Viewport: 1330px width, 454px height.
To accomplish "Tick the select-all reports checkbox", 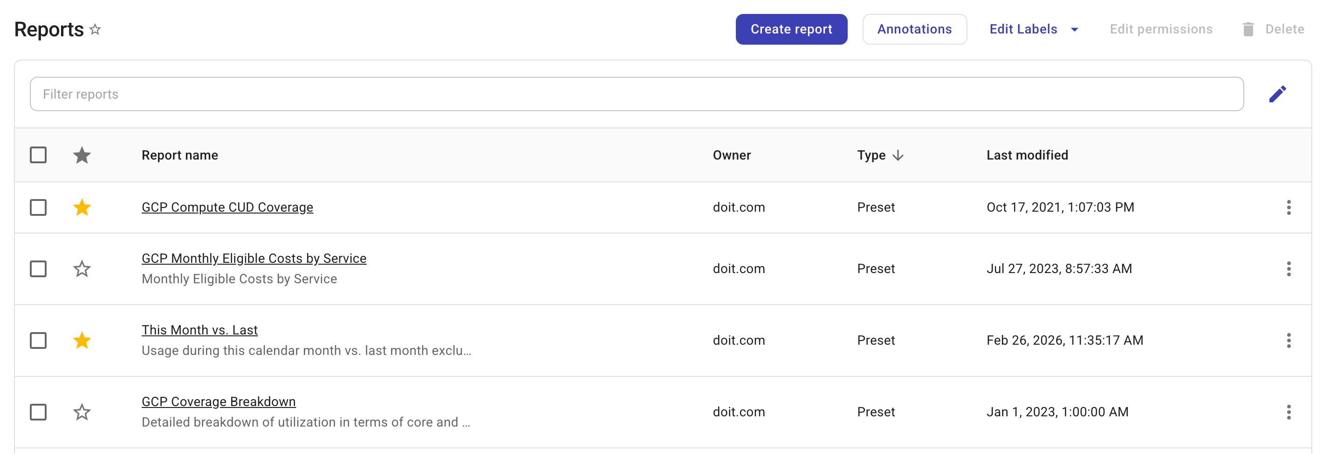I will click(x=38, y=155).
